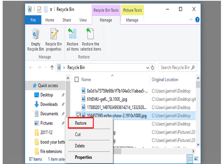Expand the address bar history dropdown

click(x=148, y=68)
